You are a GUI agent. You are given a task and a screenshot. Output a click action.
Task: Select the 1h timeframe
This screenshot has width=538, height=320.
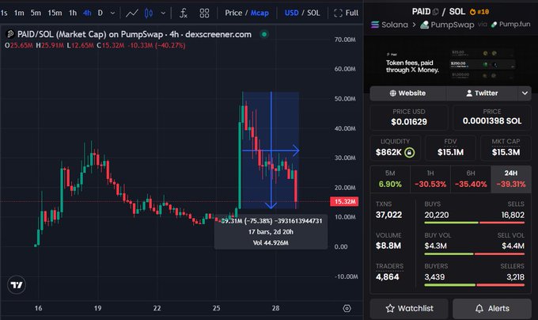tap(73, 13)
